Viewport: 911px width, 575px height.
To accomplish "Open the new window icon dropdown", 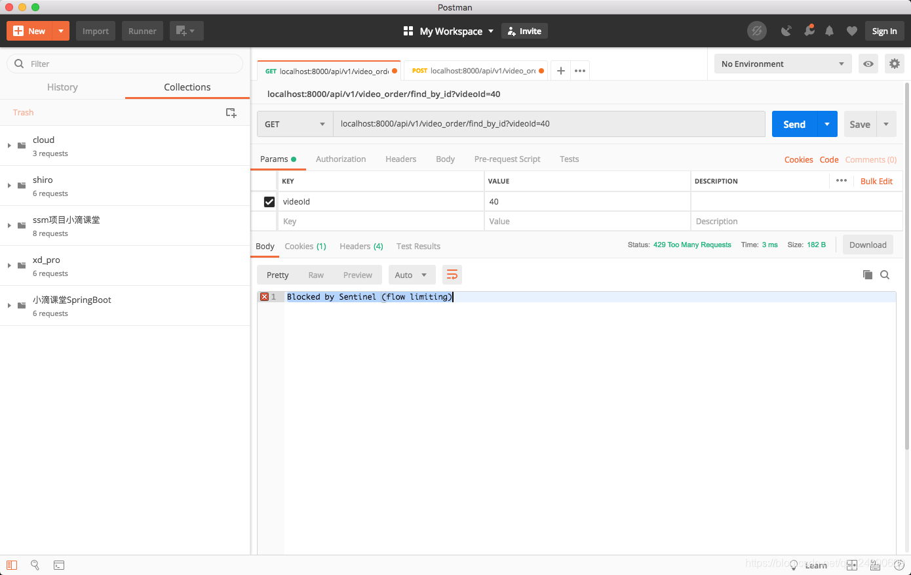I will pos(186,31).
